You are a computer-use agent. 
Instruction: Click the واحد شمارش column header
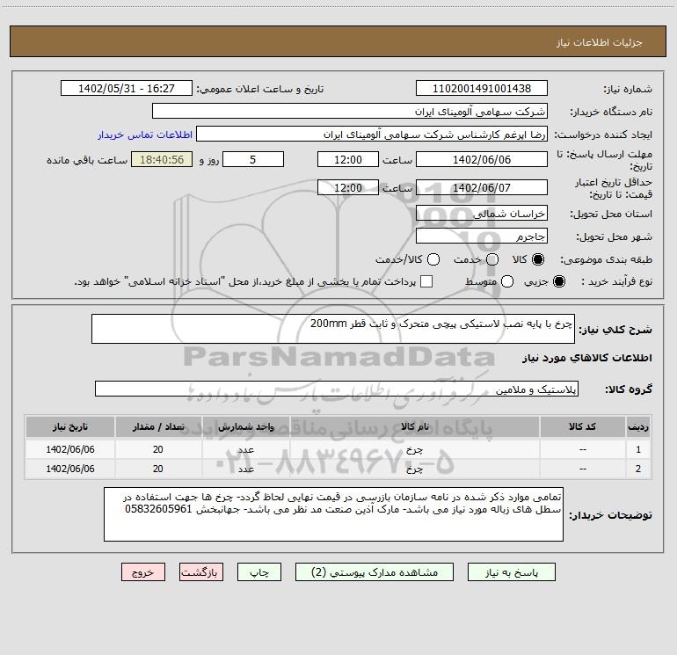pos(245,426)
